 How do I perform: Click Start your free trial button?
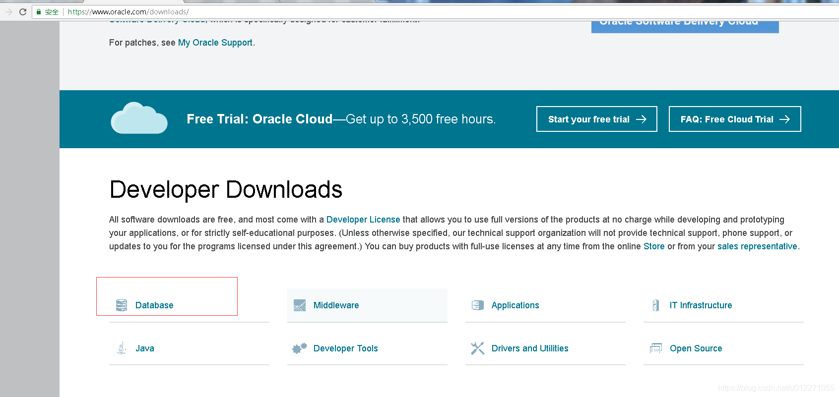pyautogui.click(x=597, y=119)
